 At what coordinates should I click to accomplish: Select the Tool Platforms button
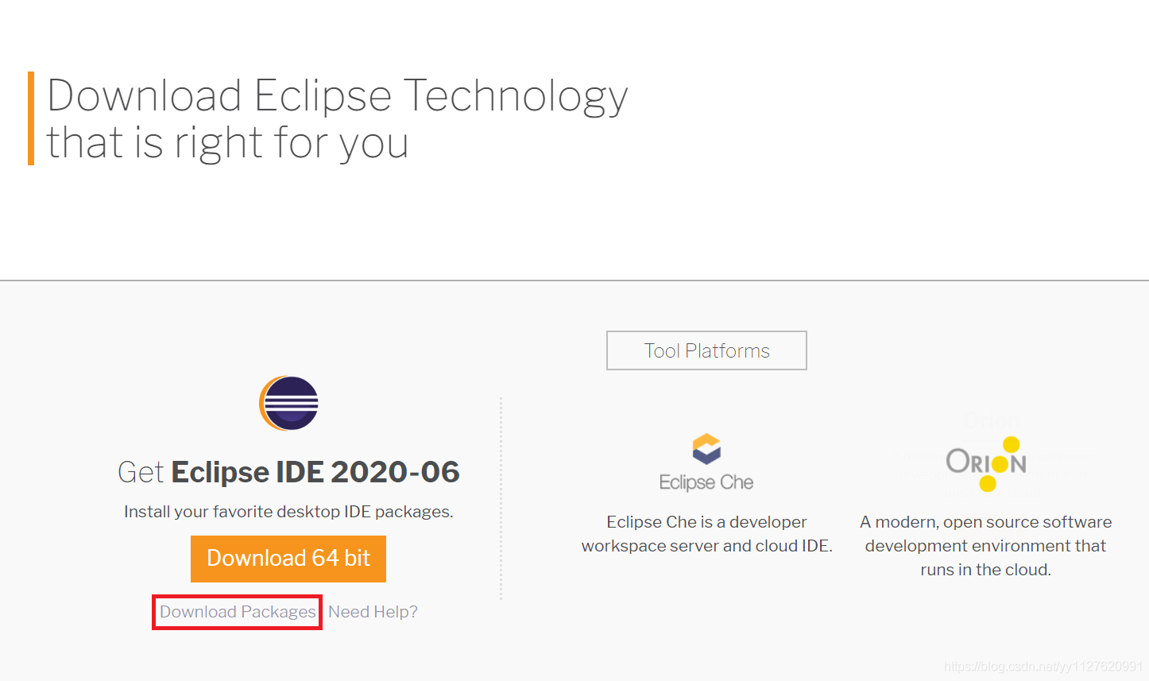pyautogui.click(x=706, y=350)
